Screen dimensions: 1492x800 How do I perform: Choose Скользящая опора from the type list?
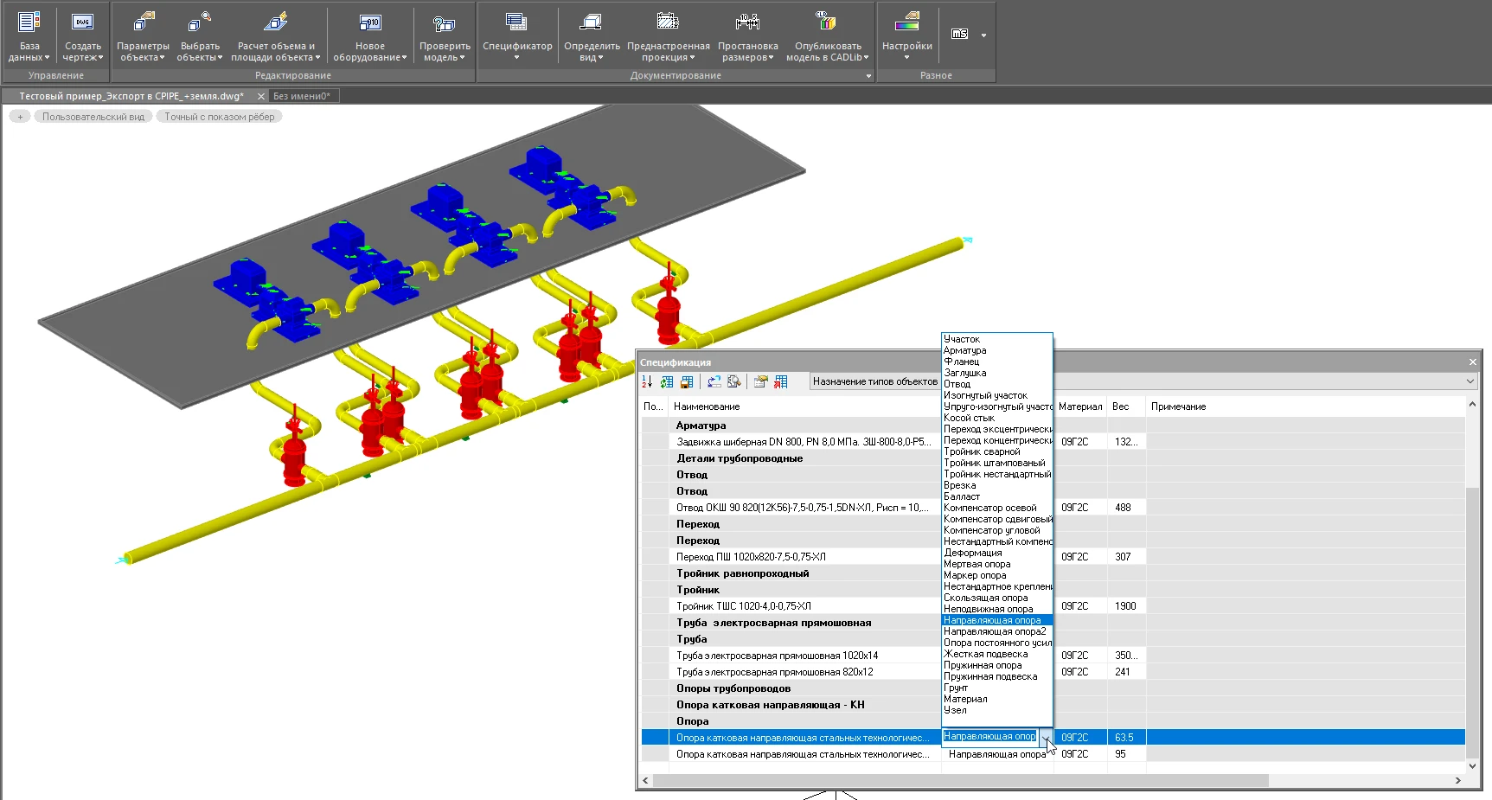986,598
